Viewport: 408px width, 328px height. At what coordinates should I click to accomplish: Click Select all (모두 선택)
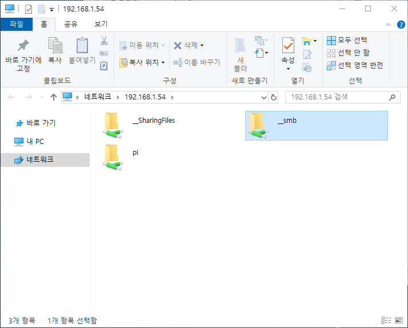pyautogui.click(x=347, y=41)
